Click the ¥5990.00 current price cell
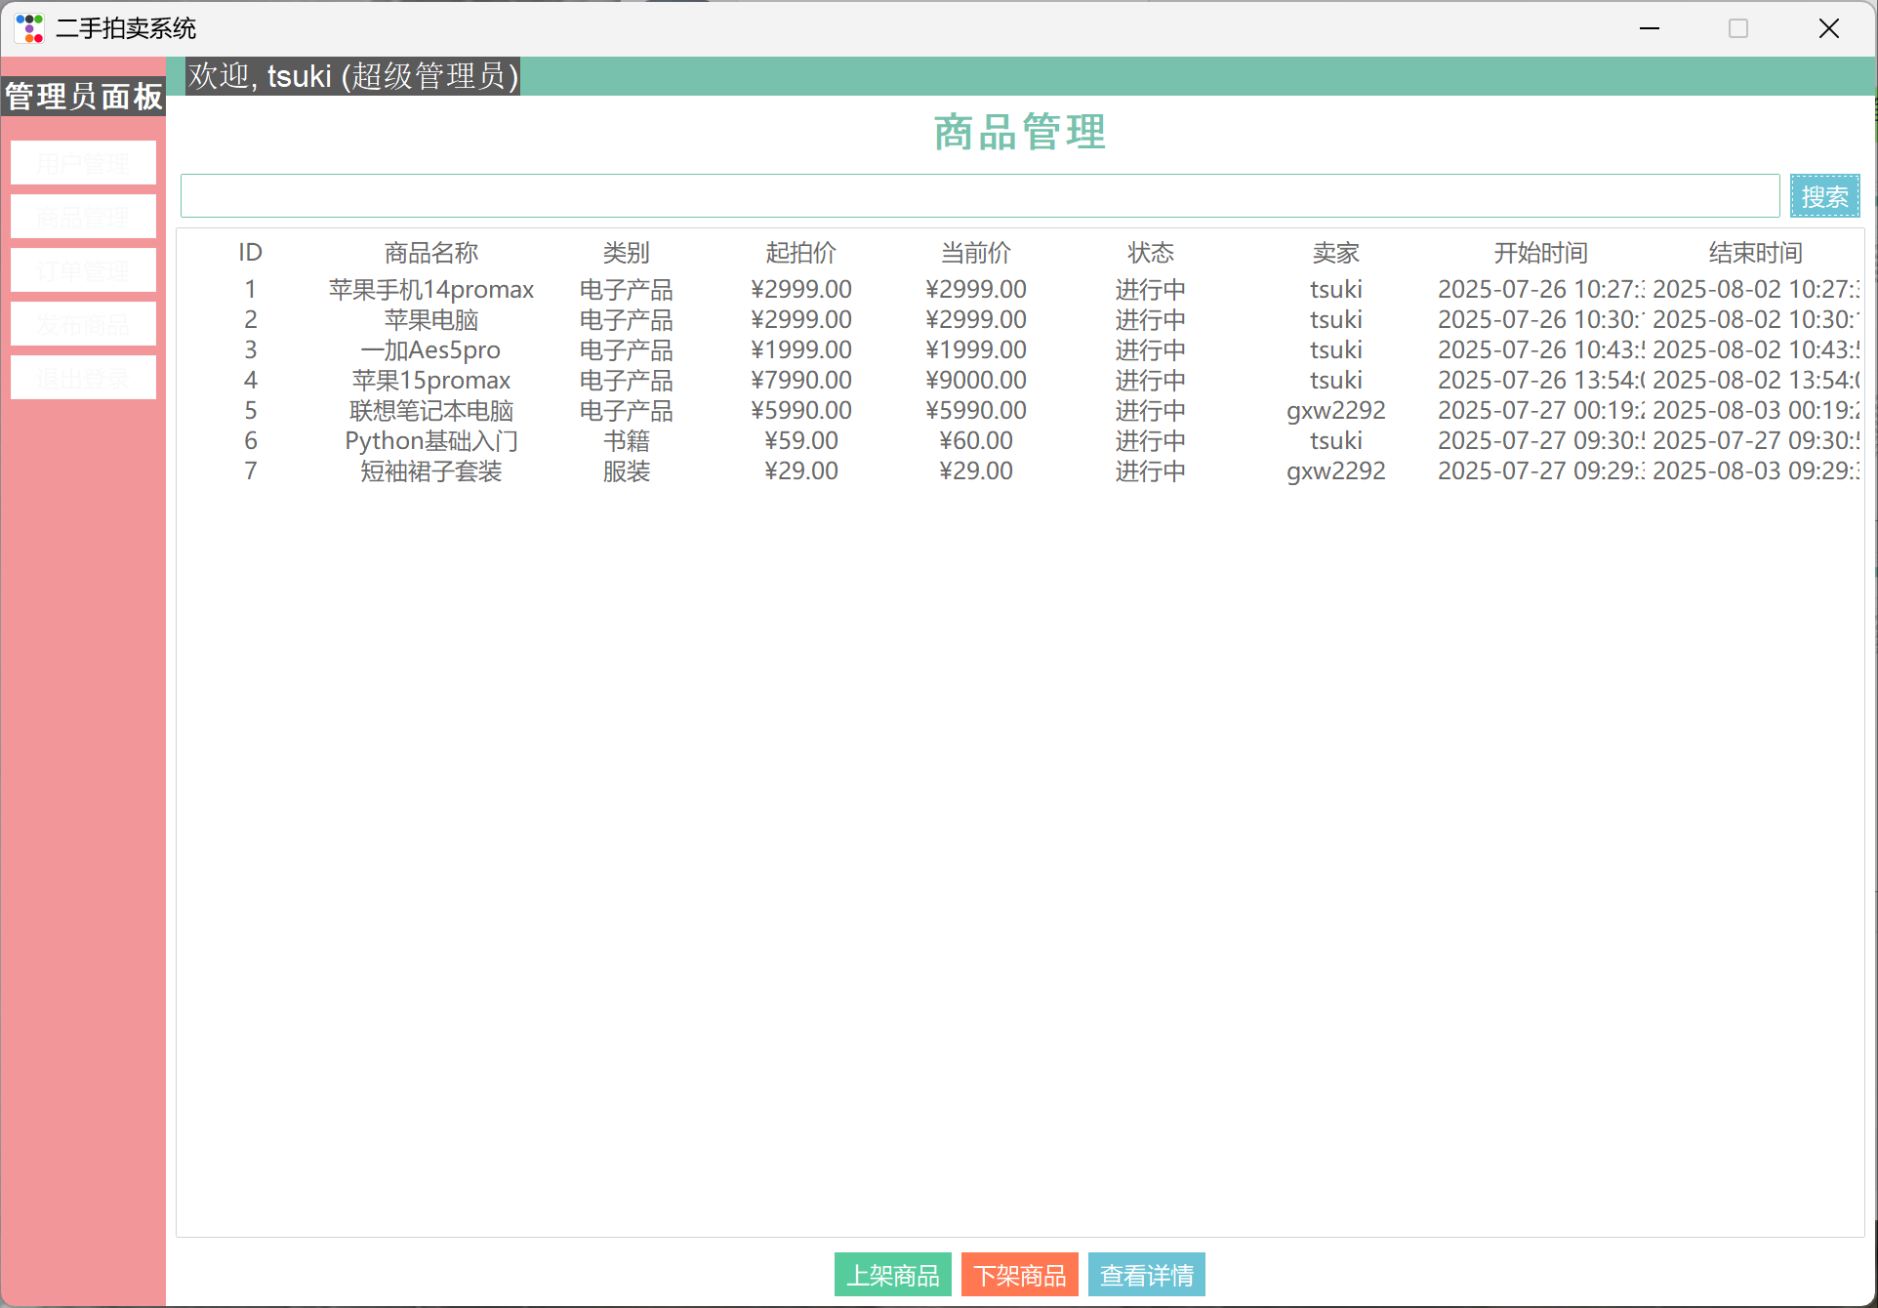The height and width of the screenshot is (1308, 1878). click(x=976, y=411)
